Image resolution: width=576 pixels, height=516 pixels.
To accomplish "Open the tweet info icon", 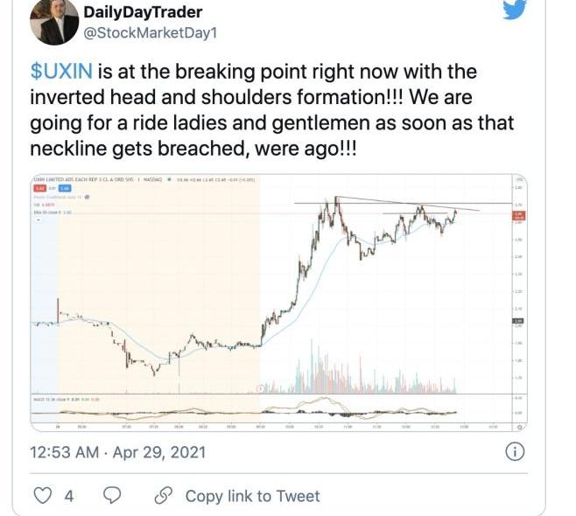I will pos(515,452).
